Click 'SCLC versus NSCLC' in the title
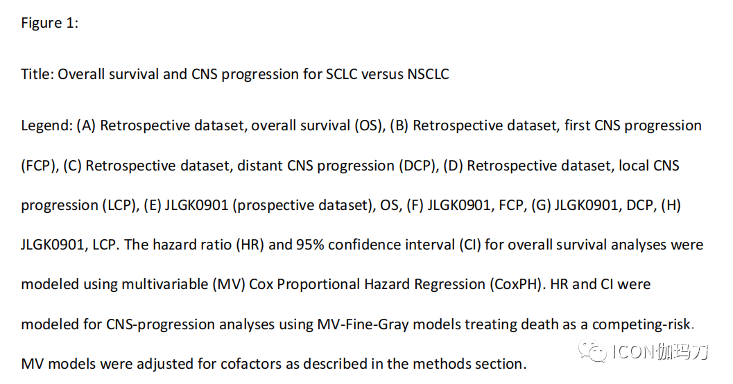 [x=387, y=73]
